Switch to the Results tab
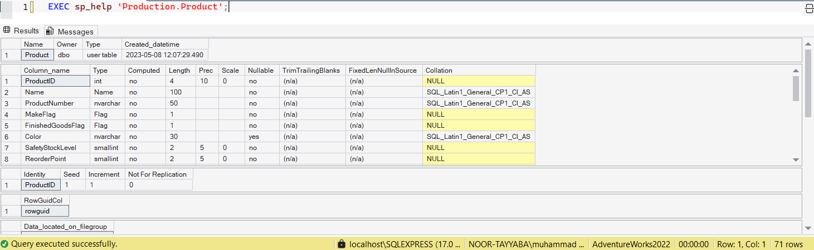The height and width of the screenshot is (250, 814). tap(21, 31)
